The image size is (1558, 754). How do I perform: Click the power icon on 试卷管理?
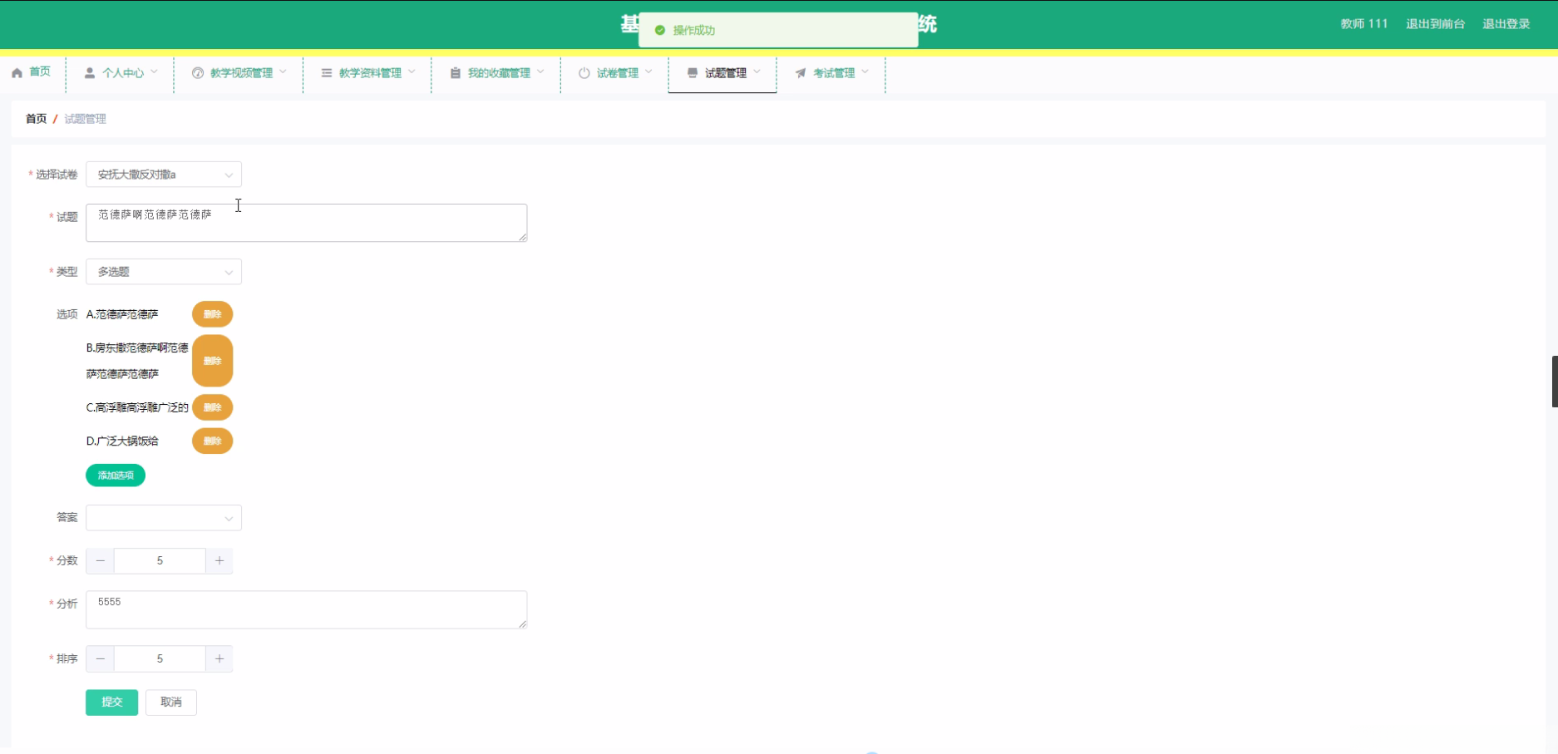pyautogui.click(x=584, y=73)
